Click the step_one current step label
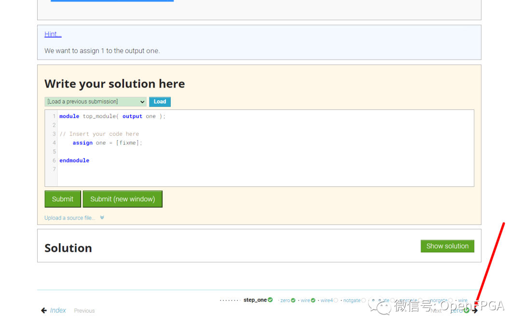Viewport: 521px width, 330px height. click(255, 300)
